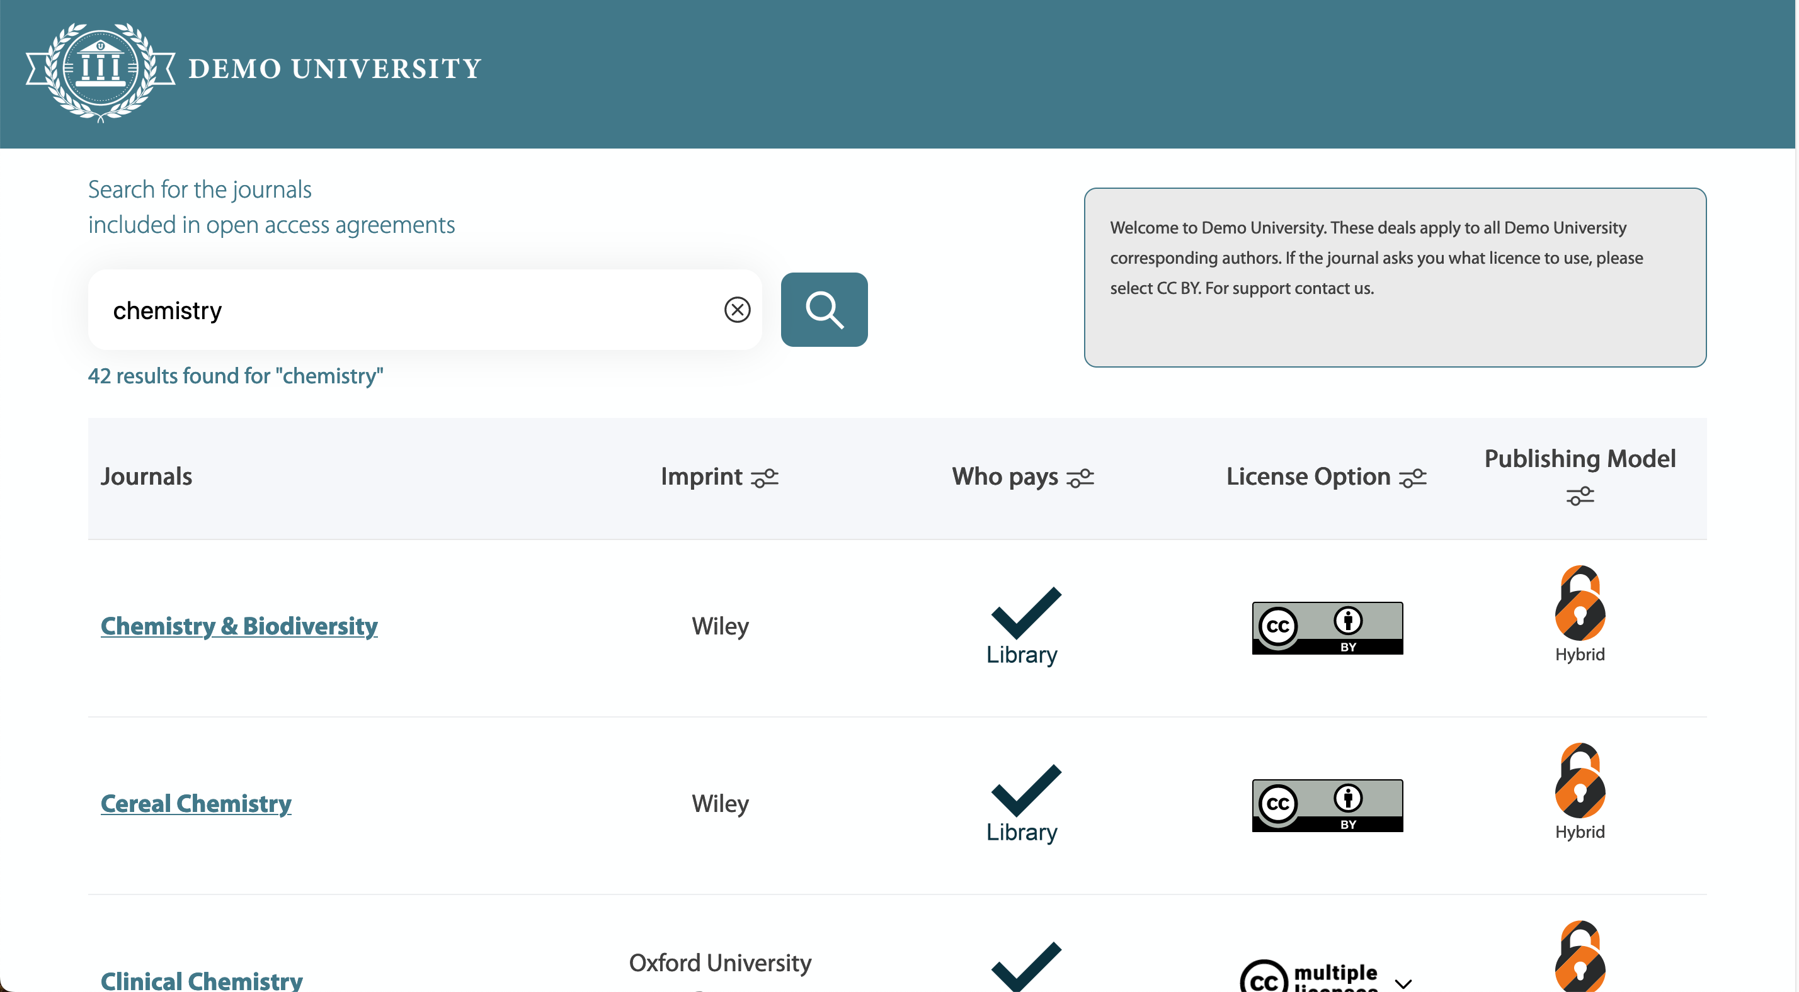Click the clear search icon in the search box
This screenshot has height=992, width=1799.
coord(738,309)
